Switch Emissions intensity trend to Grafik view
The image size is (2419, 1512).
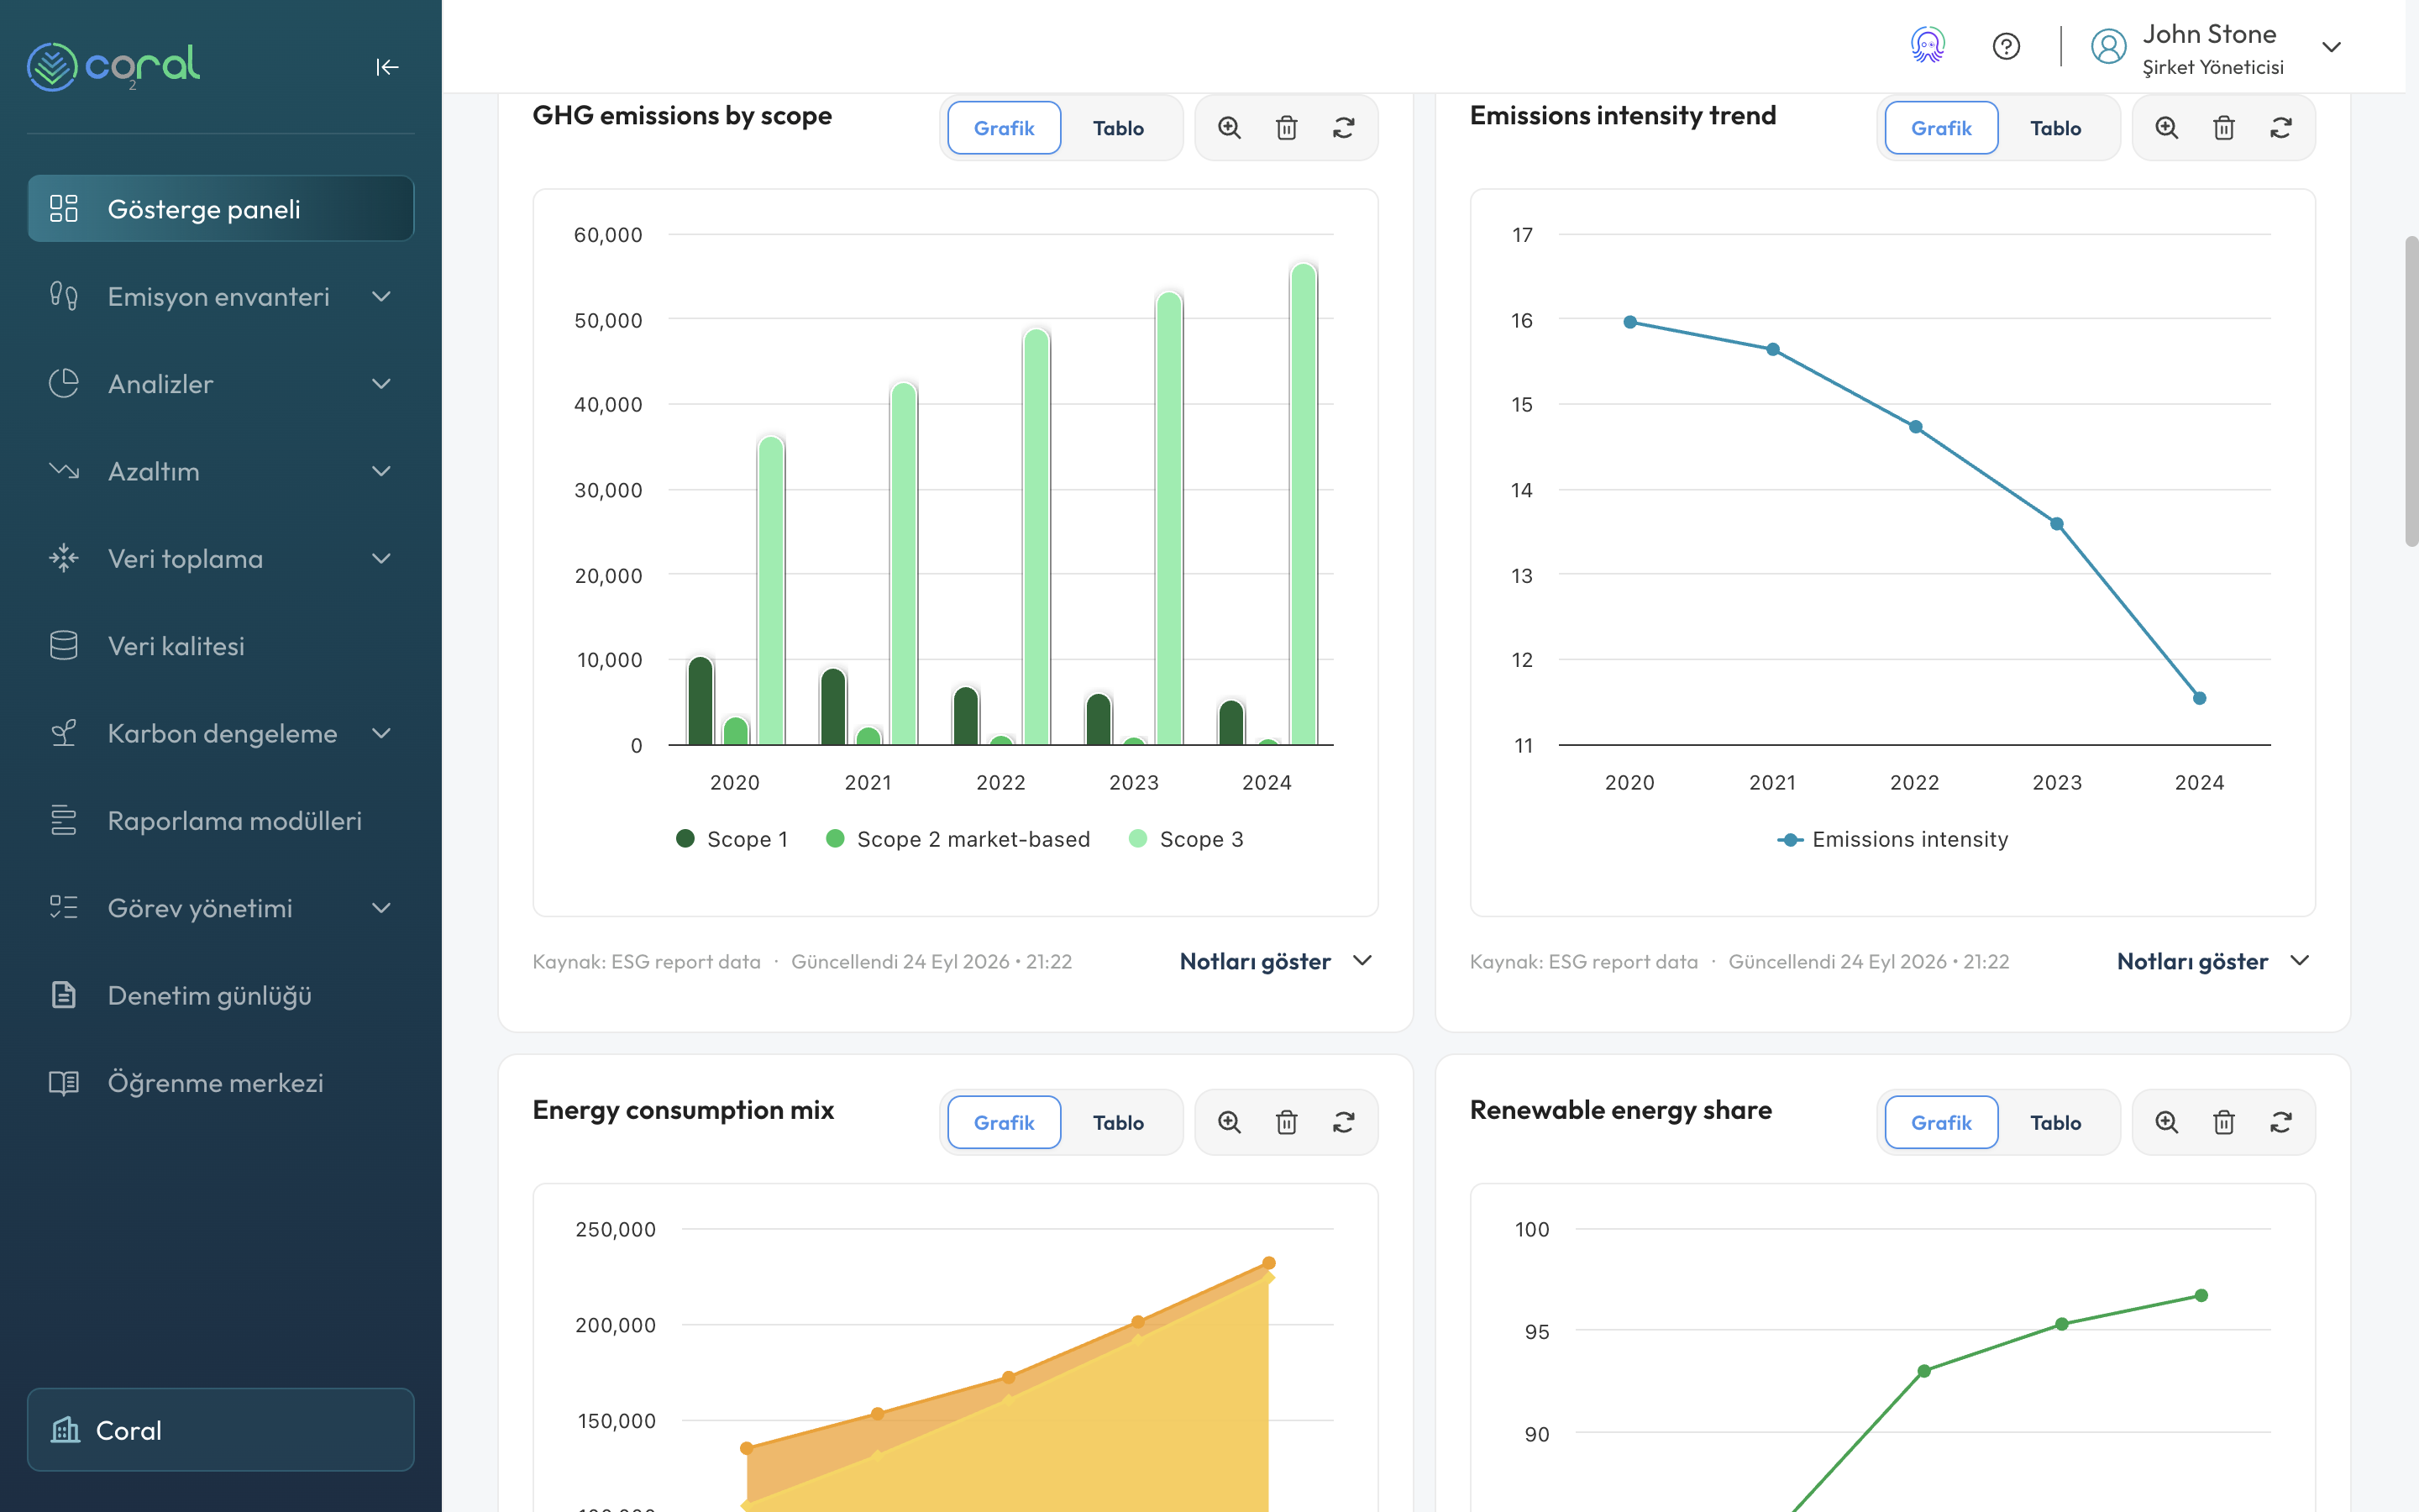(1941, 128)
